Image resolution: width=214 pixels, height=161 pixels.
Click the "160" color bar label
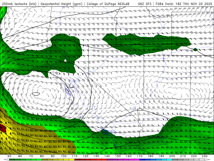[x=129, y=156]
